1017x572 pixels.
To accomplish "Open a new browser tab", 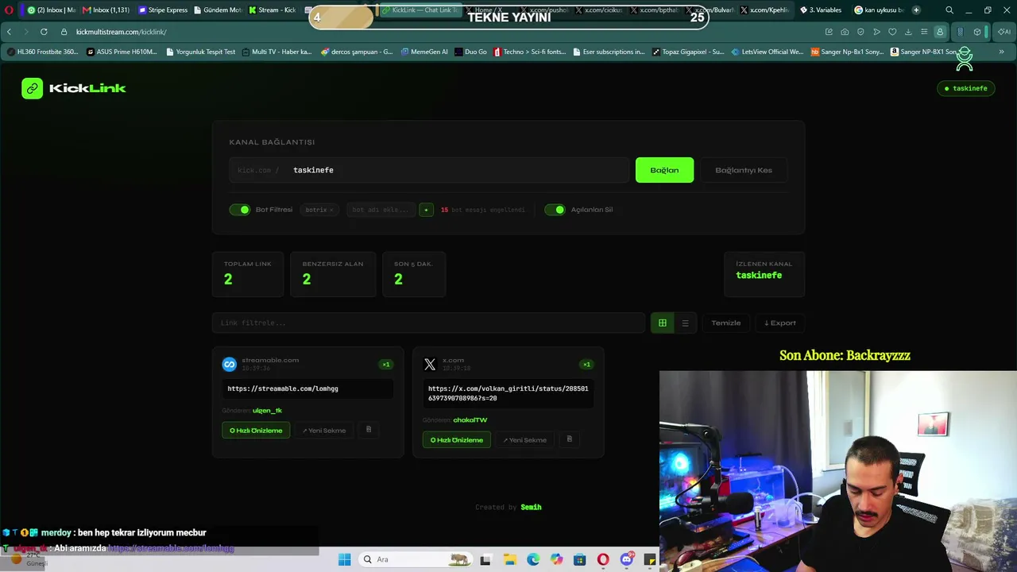I will (916, 10).
